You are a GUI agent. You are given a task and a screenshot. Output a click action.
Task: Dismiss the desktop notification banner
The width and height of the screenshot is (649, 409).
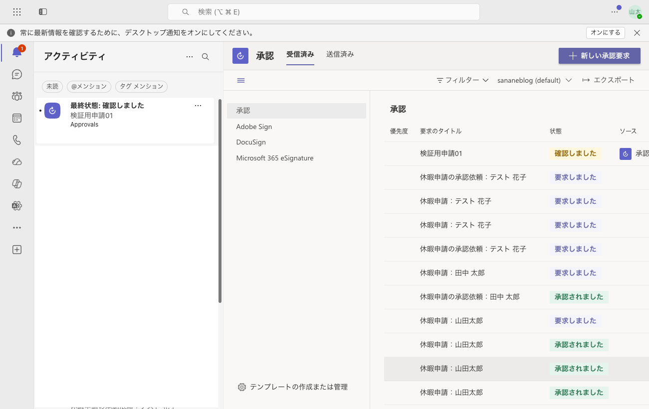[x=637, y=33]
